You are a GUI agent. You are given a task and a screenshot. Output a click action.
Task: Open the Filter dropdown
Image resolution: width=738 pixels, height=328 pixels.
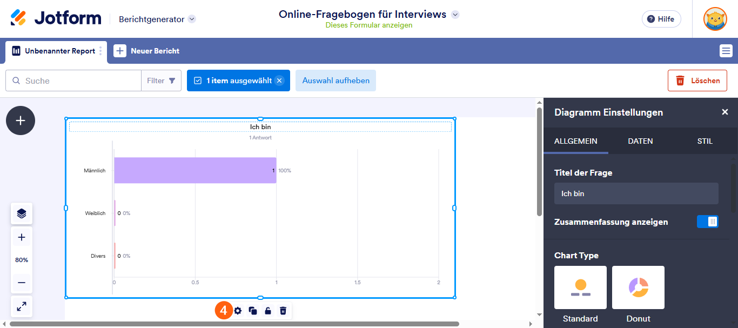pos(161,81)
